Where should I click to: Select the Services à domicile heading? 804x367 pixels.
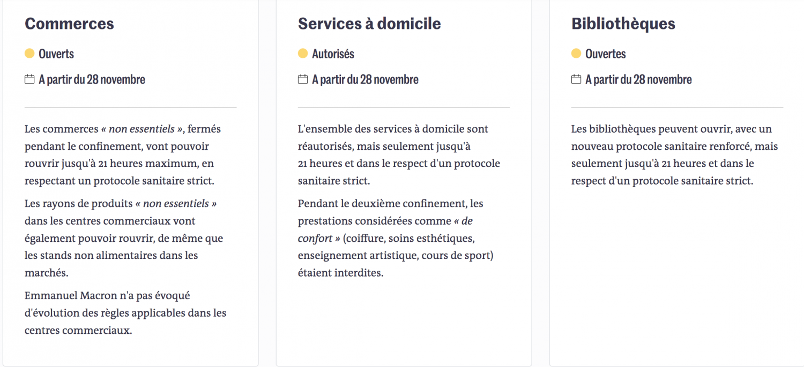coord(369,24)
